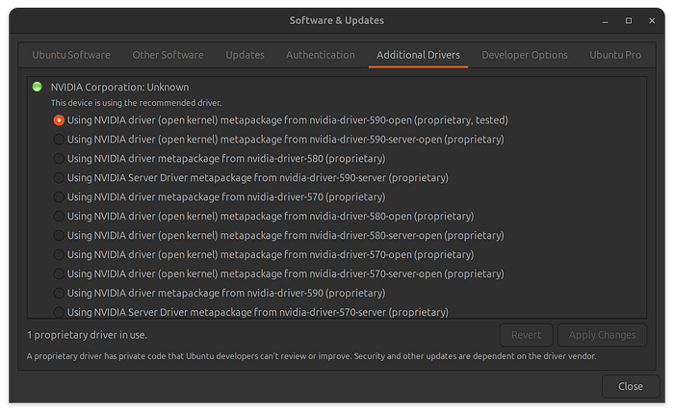
Task: Select nvidia-driver-570-server-open radio button
Action: click(60, 273)
